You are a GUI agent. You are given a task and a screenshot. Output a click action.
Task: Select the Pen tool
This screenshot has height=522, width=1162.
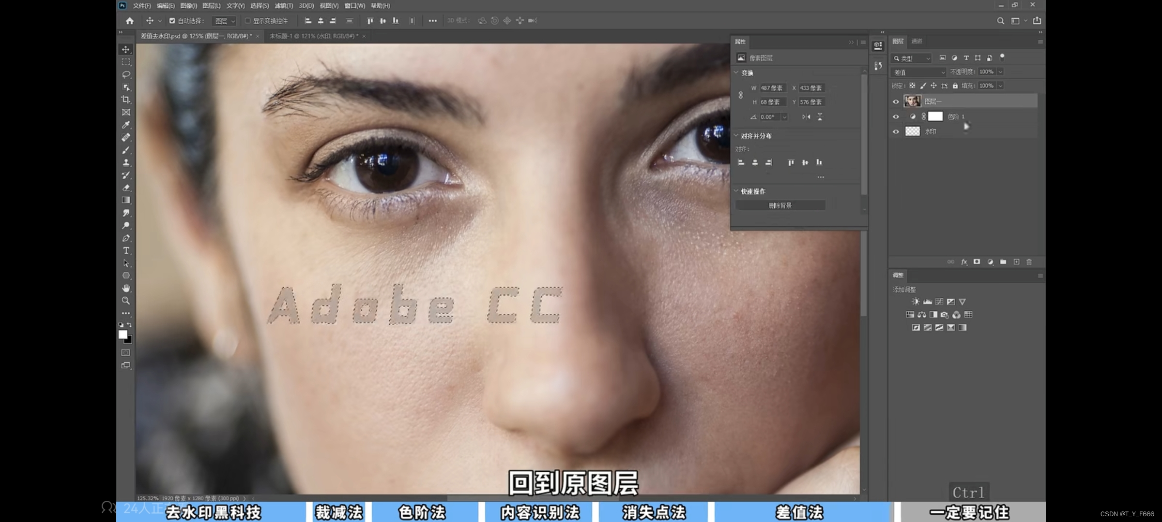tap(126, 238)
